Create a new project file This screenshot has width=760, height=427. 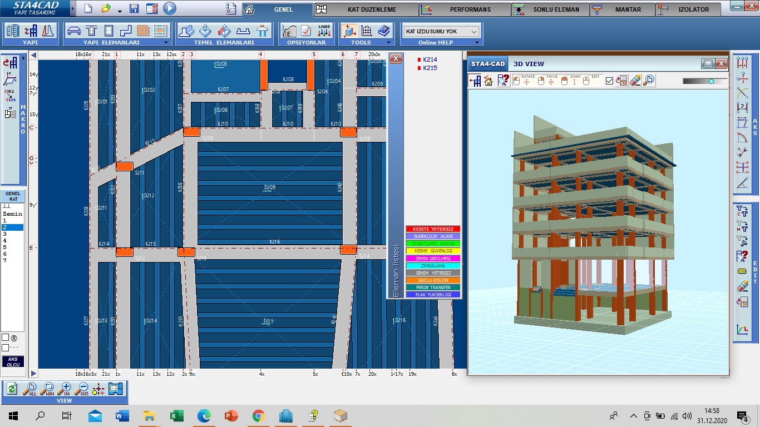tap(88, 9)
